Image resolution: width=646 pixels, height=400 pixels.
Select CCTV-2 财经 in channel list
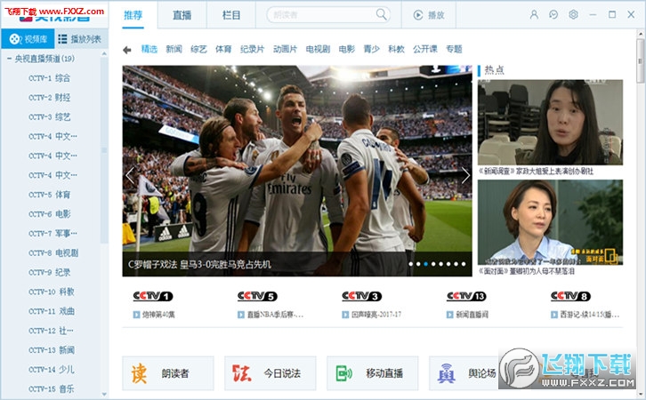50,98
